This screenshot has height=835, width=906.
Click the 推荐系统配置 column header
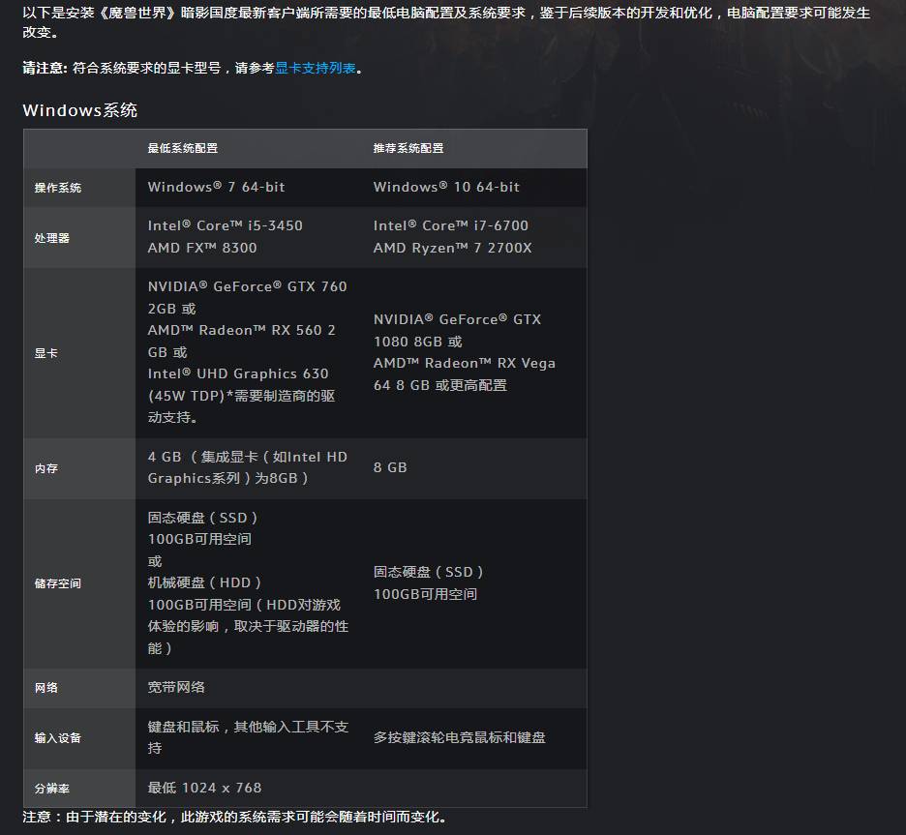tap(408, 148)
